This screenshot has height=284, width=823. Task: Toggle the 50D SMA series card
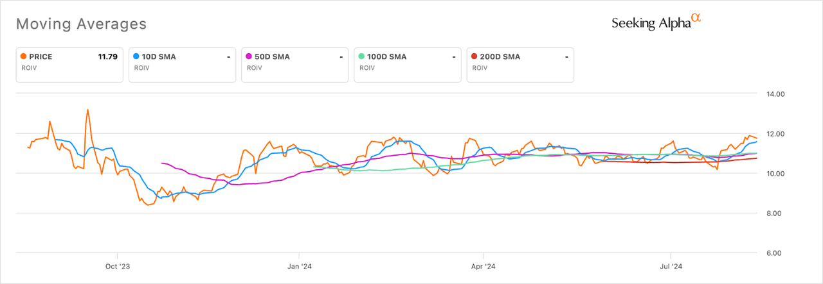pyautogui.click(x=294, y=65)
